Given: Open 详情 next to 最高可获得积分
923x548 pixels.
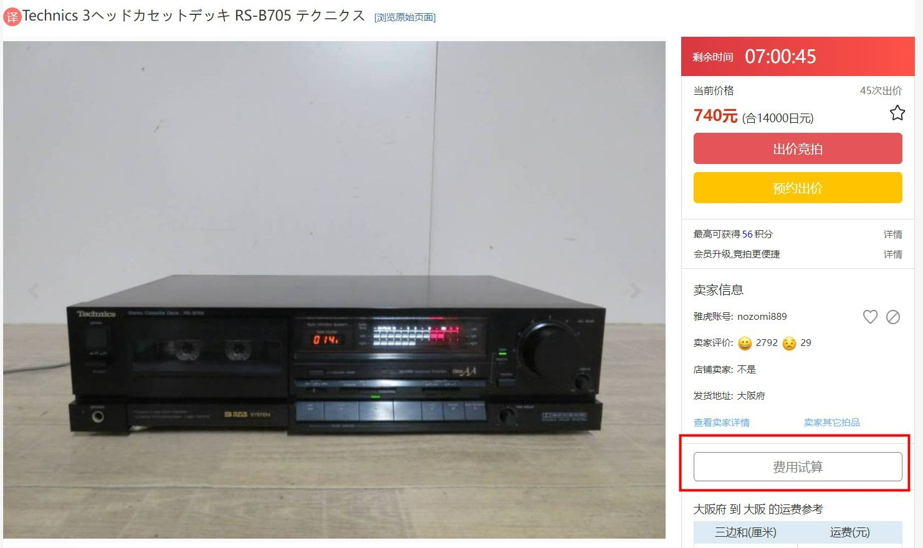Looking at the screenshot, I should click(x=892, y=234).
